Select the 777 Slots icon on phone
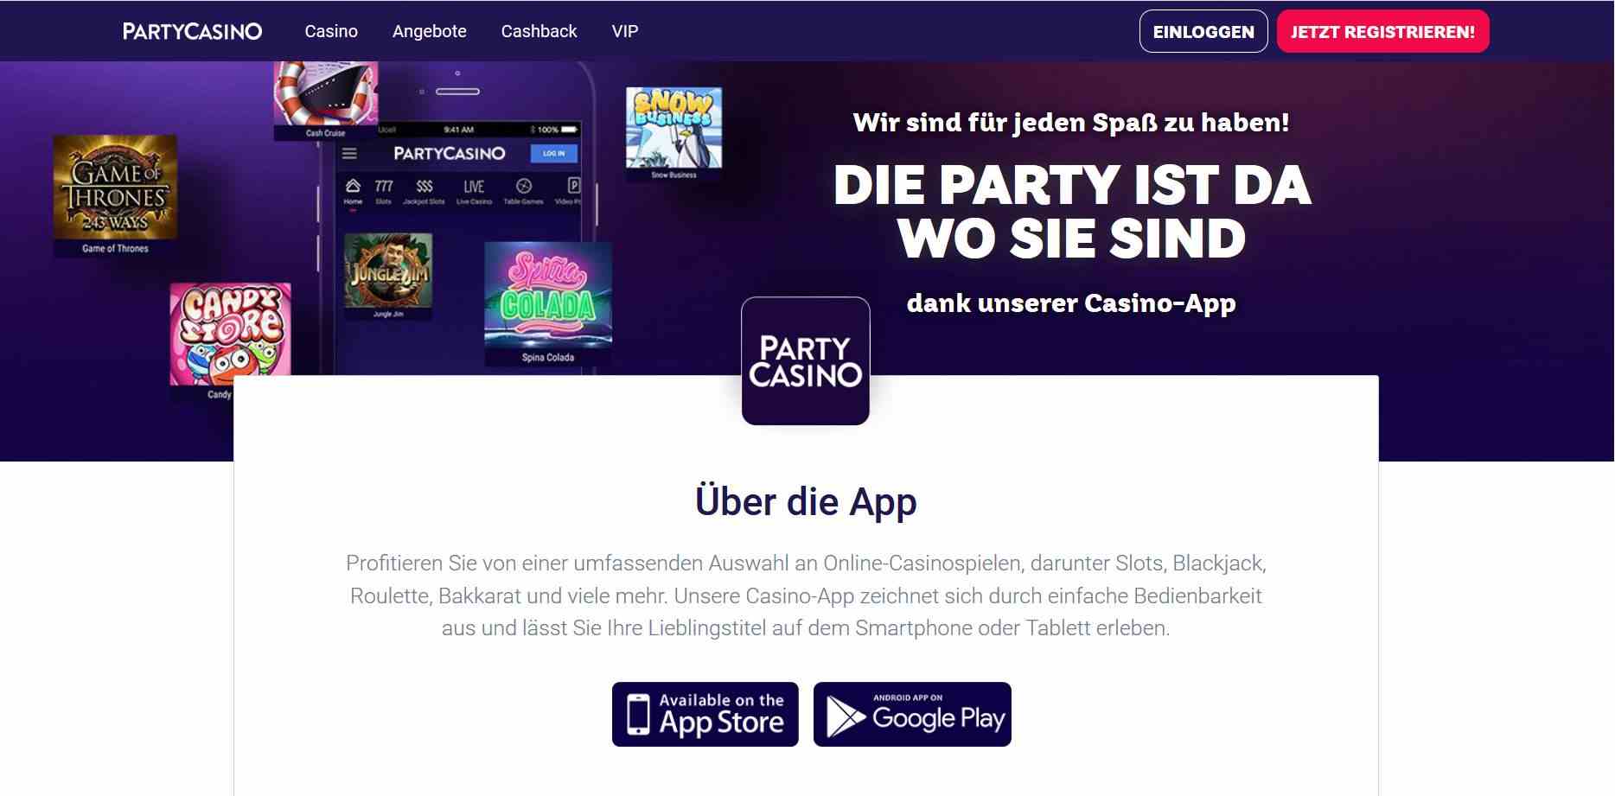 (x=384, y=192)
